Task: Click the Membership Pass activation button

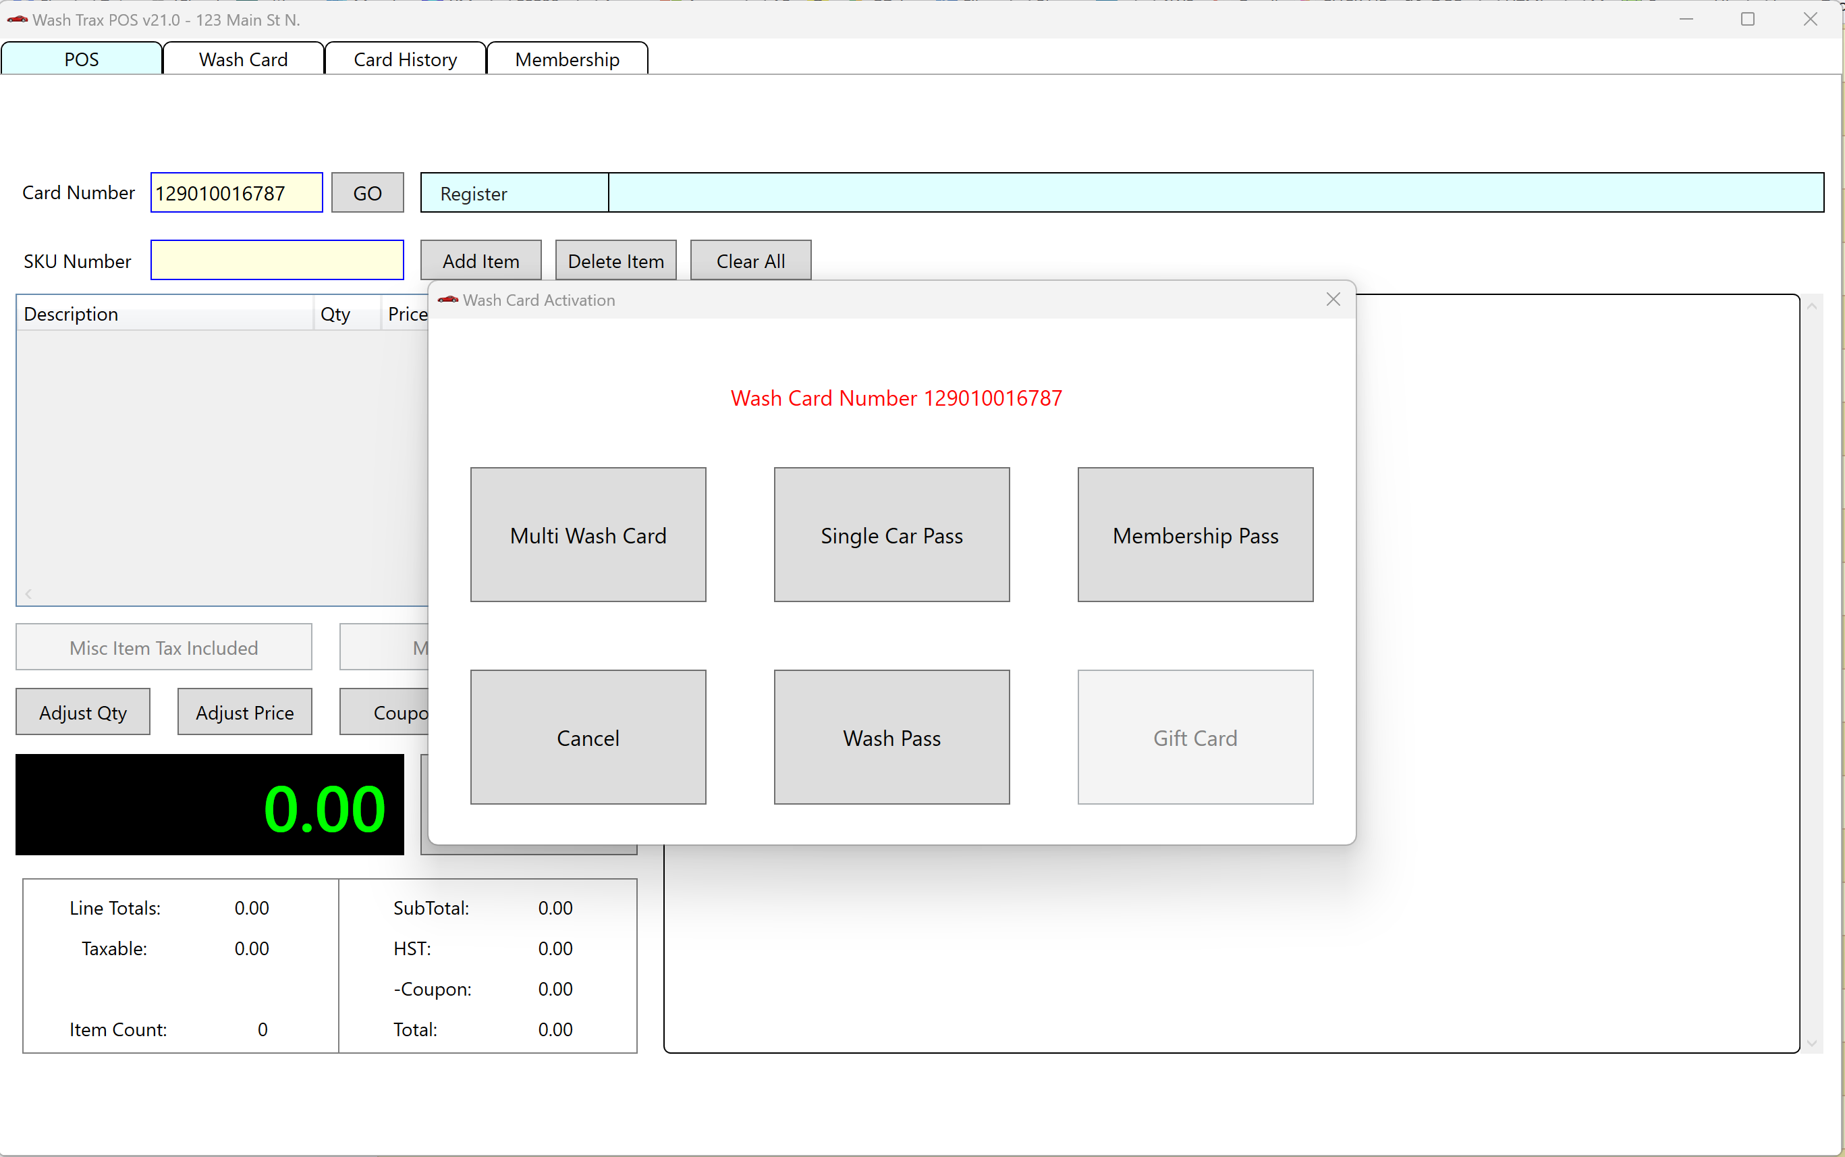Action: click(1195, 535)
